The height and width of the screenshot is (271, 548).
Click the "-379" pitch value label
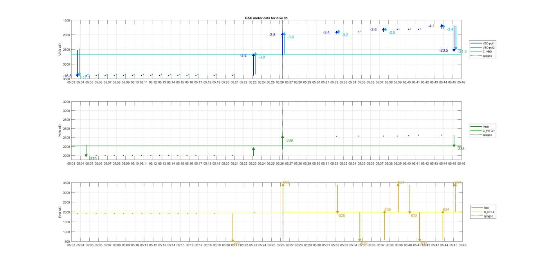[93, 159]
